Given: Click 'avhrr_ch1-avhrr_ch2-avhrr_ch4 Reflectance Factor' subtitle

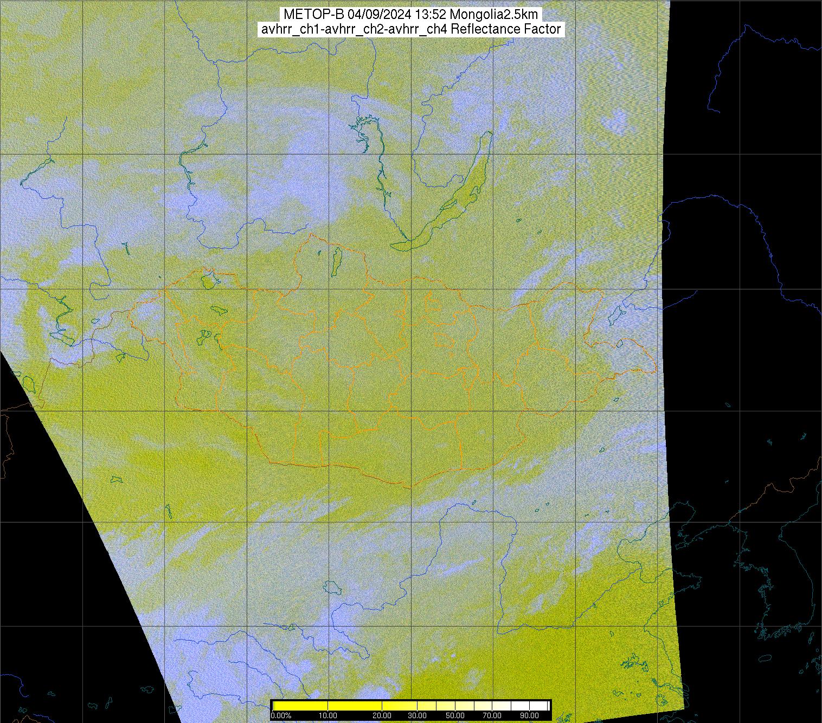Looking at the screenshot, I should pos(411,29).
